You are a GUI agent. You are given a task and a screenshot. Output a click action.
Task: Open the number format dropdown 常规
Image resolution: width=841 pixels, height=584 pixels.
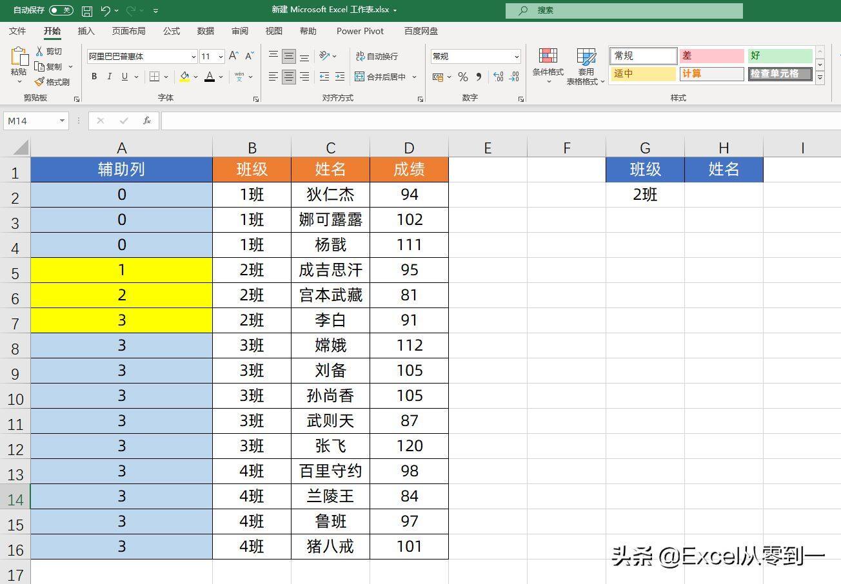tap(517, 57)
